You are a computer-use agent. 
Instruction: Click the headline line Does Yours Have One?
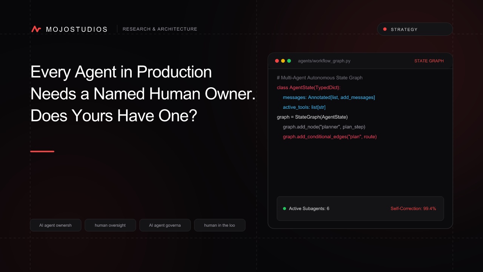[x=114, y=116]
